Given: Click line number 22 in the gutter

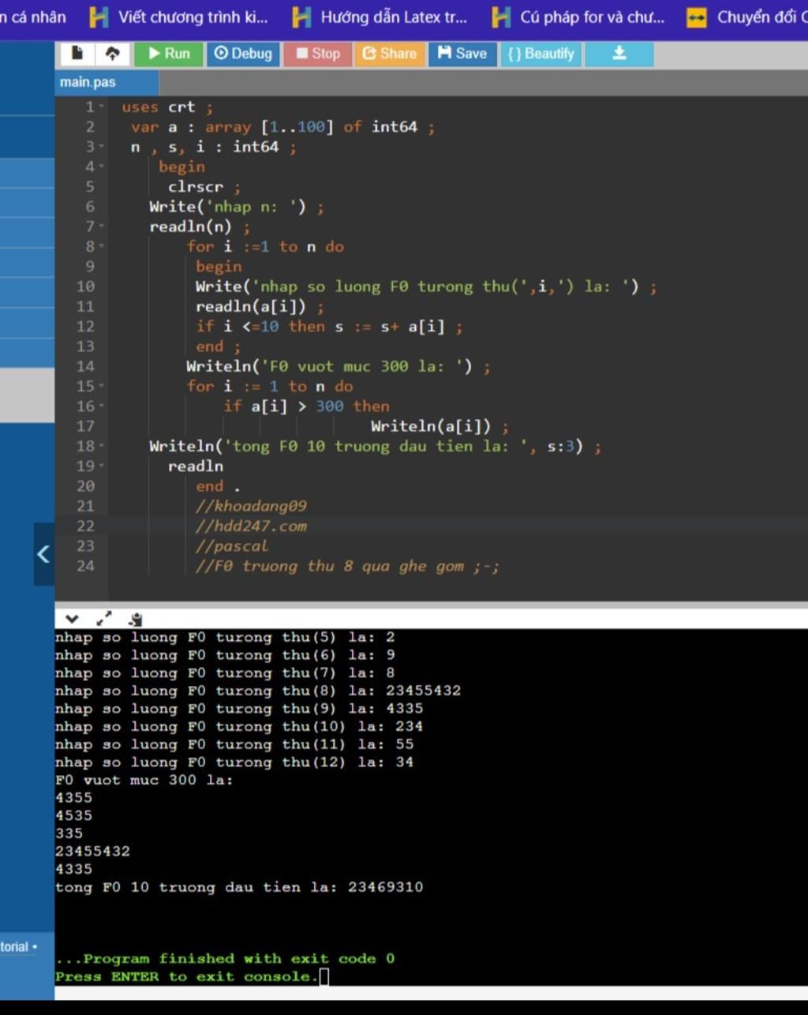Looking at the screenshot, I should pos(85,526).
